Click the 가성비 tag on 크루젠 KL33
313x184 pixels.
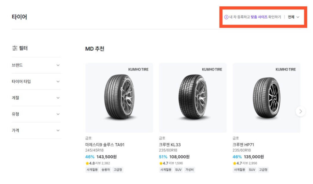tap(190, 170)
